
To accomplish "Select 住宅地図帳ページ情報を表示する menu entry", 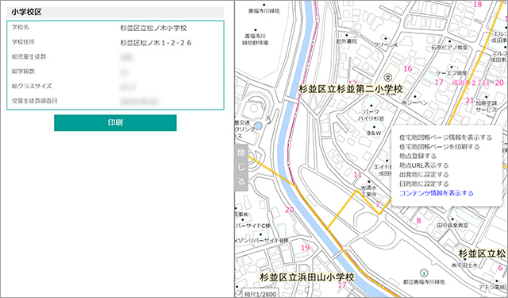I will (445, 137).
